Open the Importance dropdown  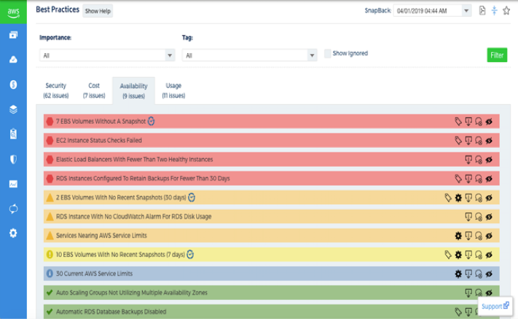pyautogui.click(x=107, y=55)
